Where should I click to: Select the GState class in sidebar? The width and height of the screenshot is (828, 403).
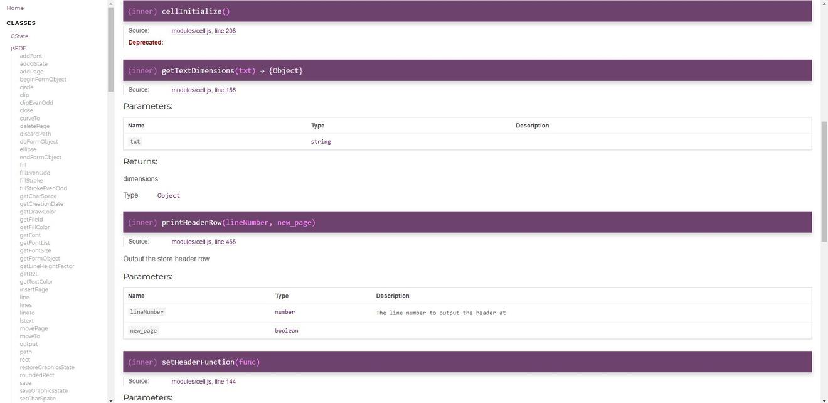(x=19, y=36)
